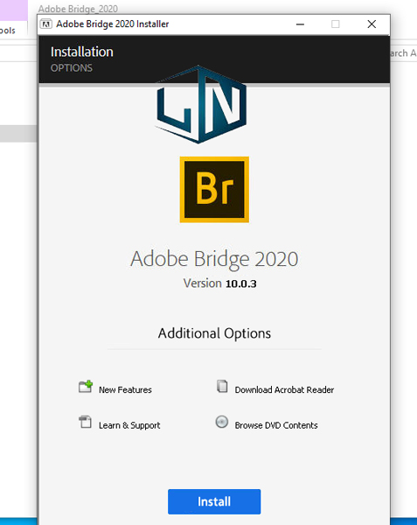Open the Learn & Support link text
The image size is (417, 525).
tap(129, 425)
